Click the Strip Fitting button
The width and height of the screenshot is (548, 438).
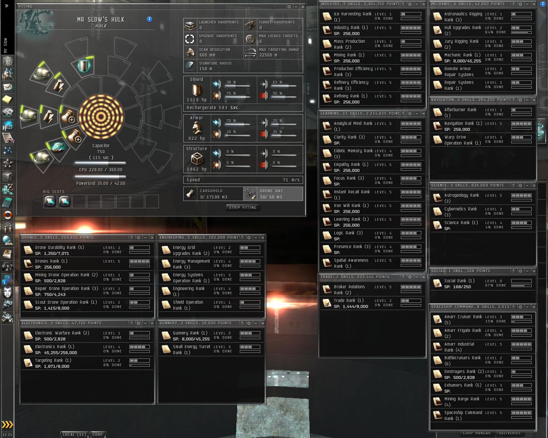(x=243, y=207)
